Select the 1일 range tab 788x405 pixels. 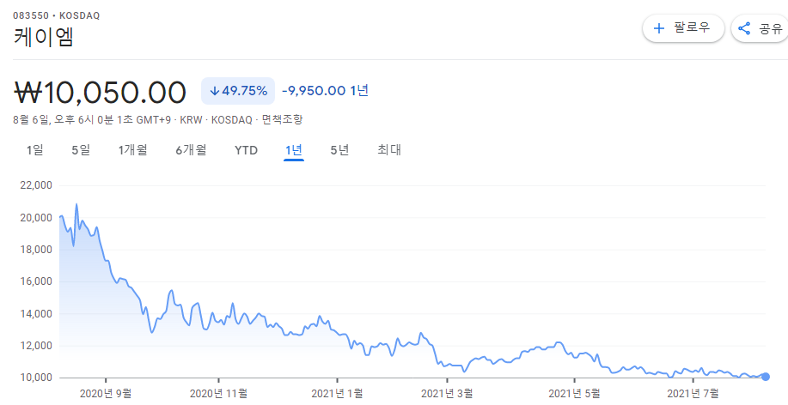click(x=34, y=150)
